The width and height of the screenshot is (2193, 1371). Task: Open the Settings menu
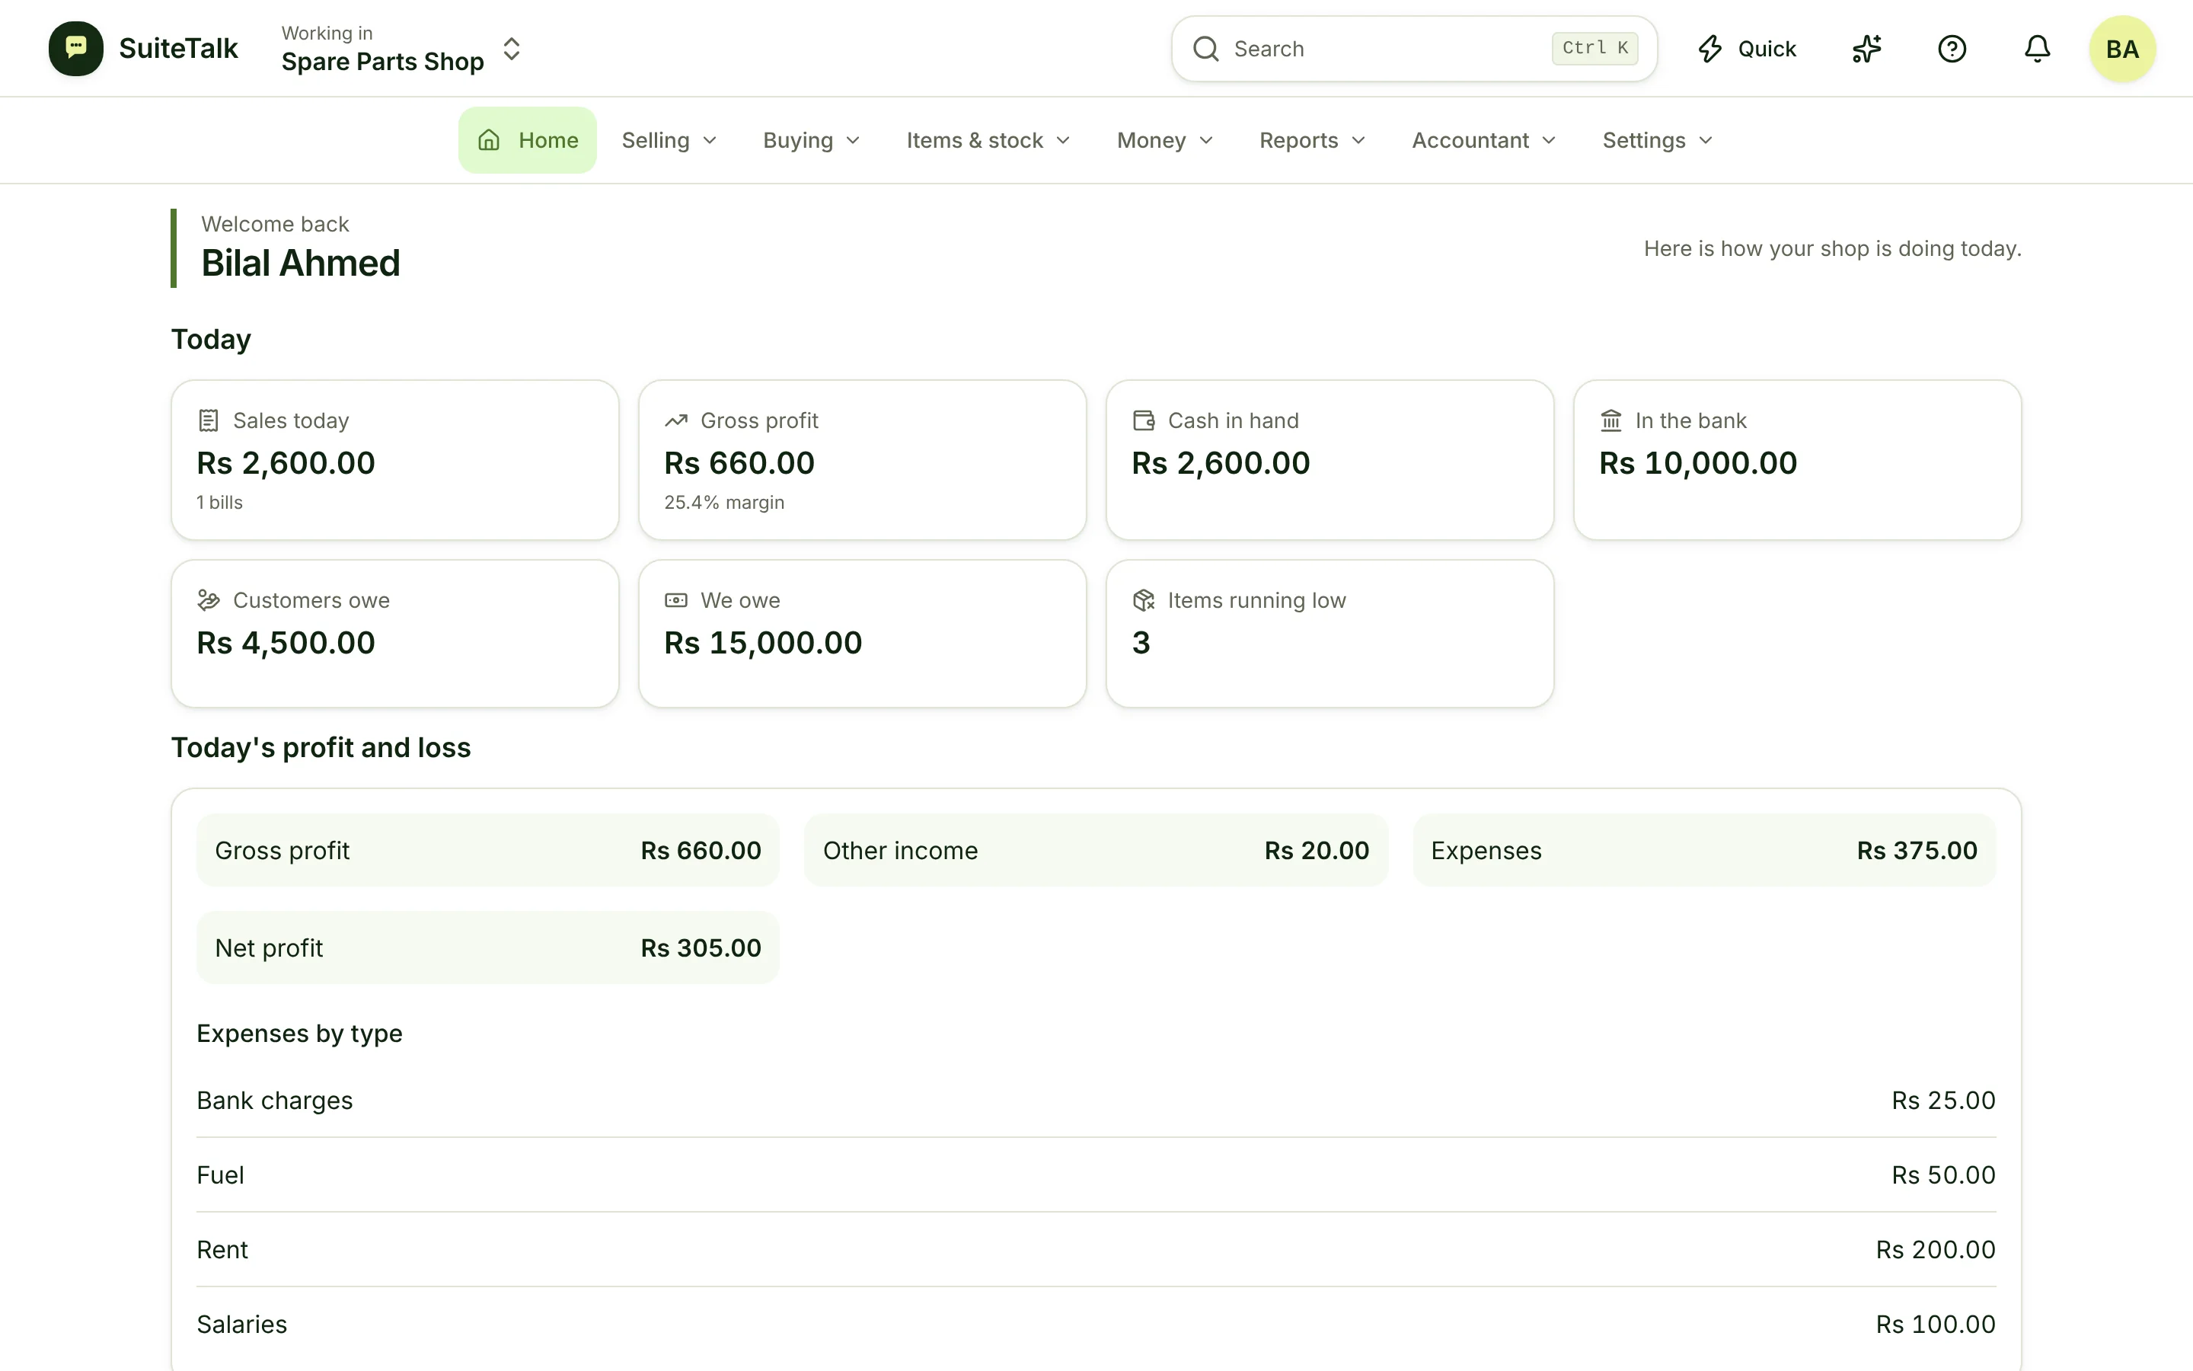coord(1658,141)
